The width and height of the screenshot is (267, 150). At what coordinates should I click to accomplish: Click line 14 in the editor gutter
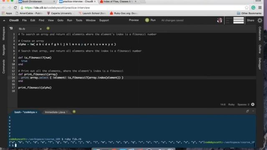click(x=13, y=77)
